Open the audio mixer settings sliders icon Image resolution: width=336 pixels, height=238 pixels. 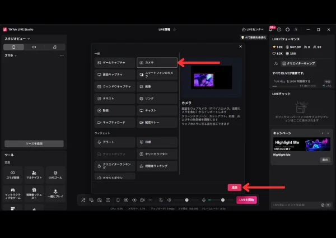coord(161,200)
